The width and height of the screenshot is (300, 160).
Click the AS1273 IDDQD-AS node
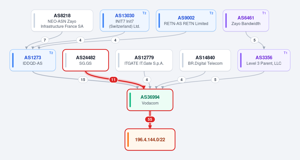32,60
